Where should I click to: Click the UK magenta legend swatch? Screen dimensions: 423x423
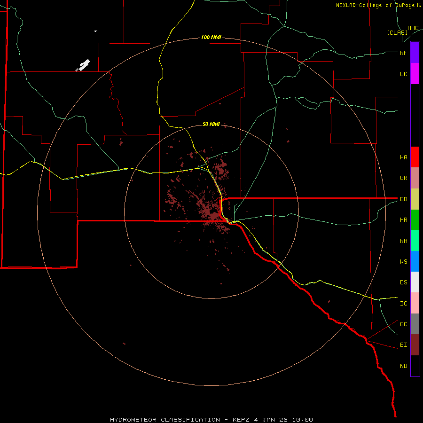tap(415, 74)
